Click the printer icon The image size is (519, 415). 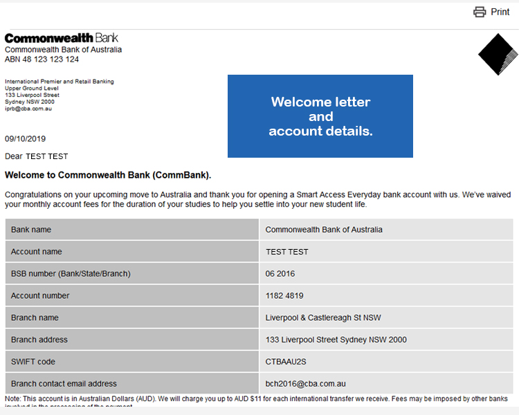tap(480, 12)
